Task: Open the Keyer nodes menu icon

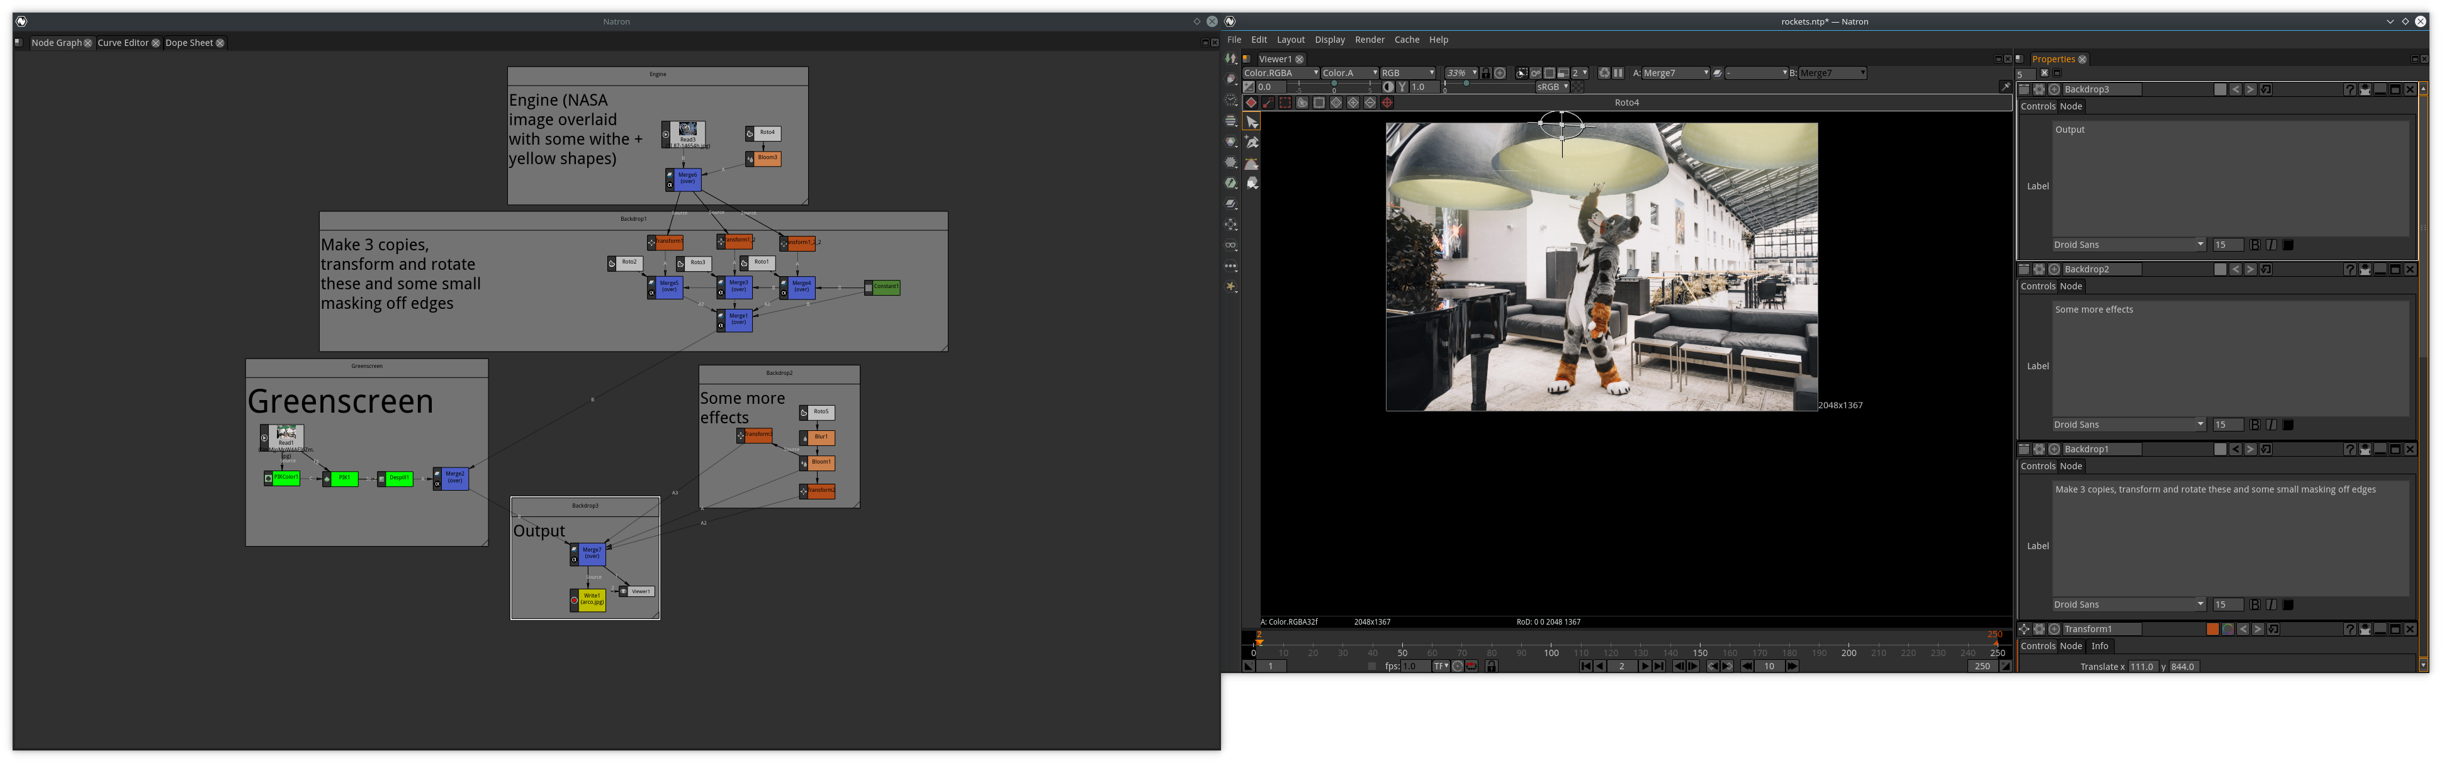Action: point(1232,184)
